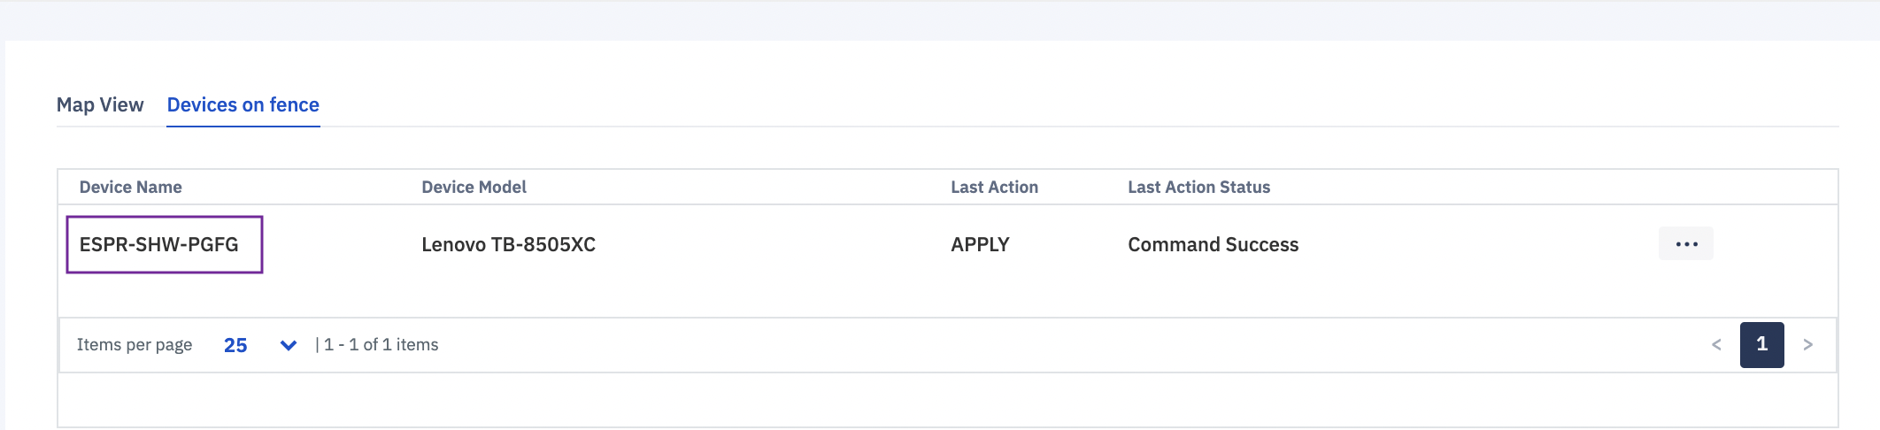
Task: Click the Command Success status cell
Action: pyautogui.click(x=1214, y=244)
